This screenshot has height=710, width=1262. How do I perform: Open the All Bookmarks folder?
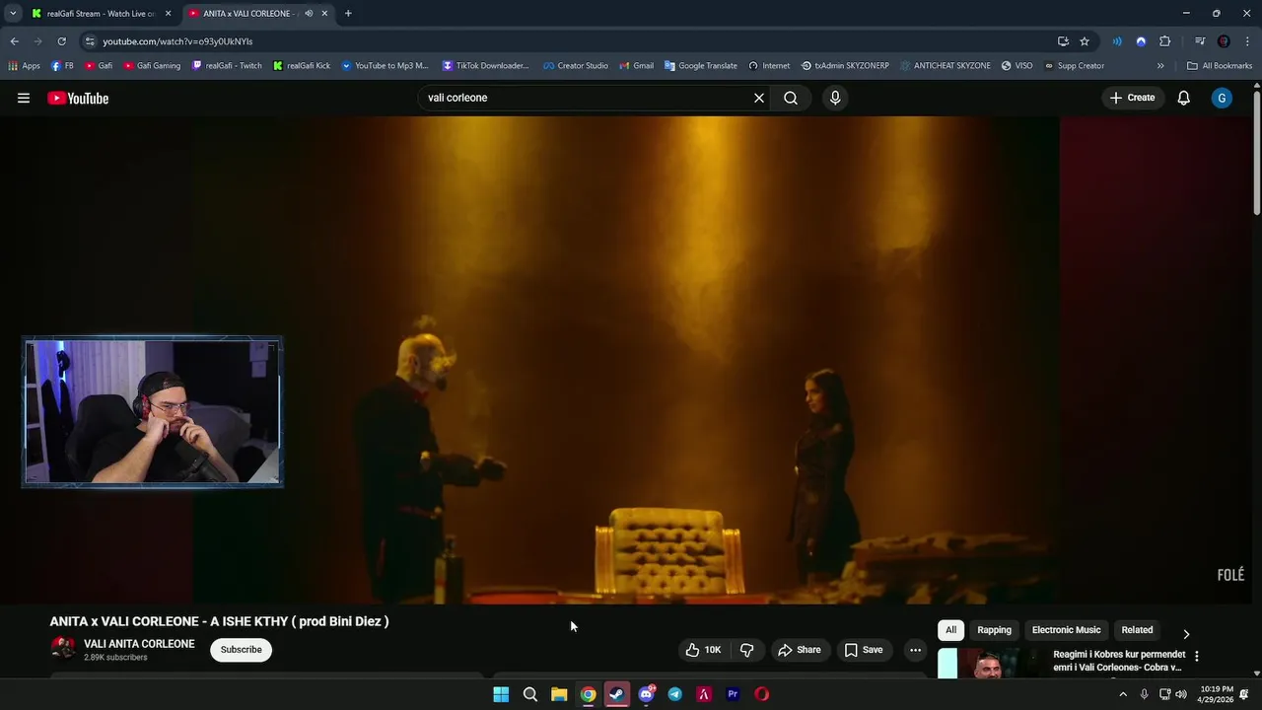(1220, 66)
